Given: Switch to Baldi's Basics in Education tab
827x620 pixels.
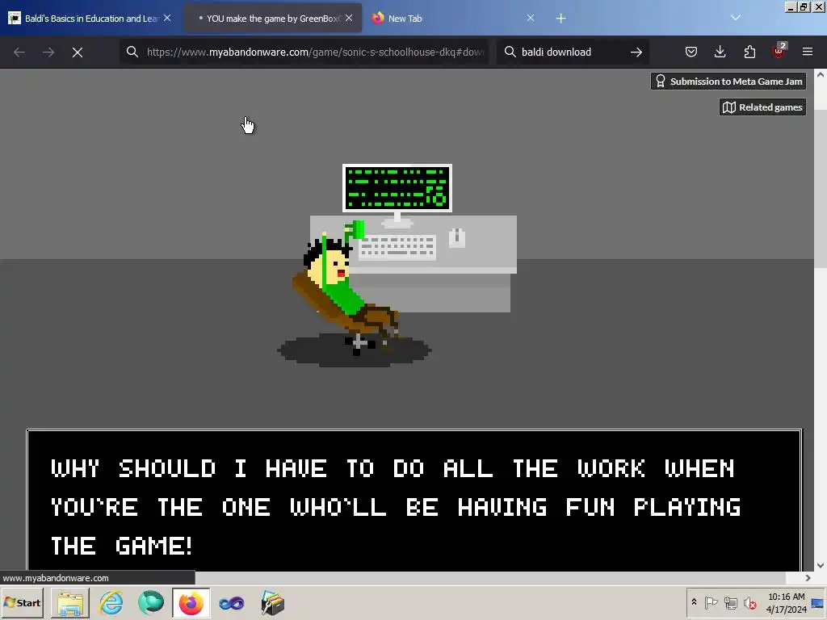Looking at the screenshot, I should point(90,19).
